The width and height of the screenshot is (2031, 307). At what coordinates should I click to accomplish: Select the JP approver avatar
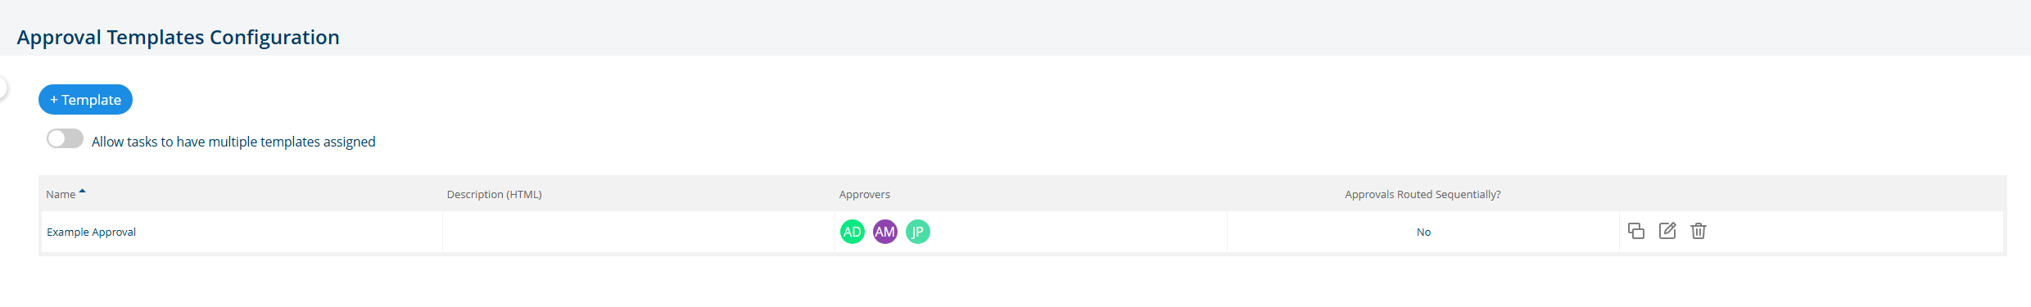918,232
